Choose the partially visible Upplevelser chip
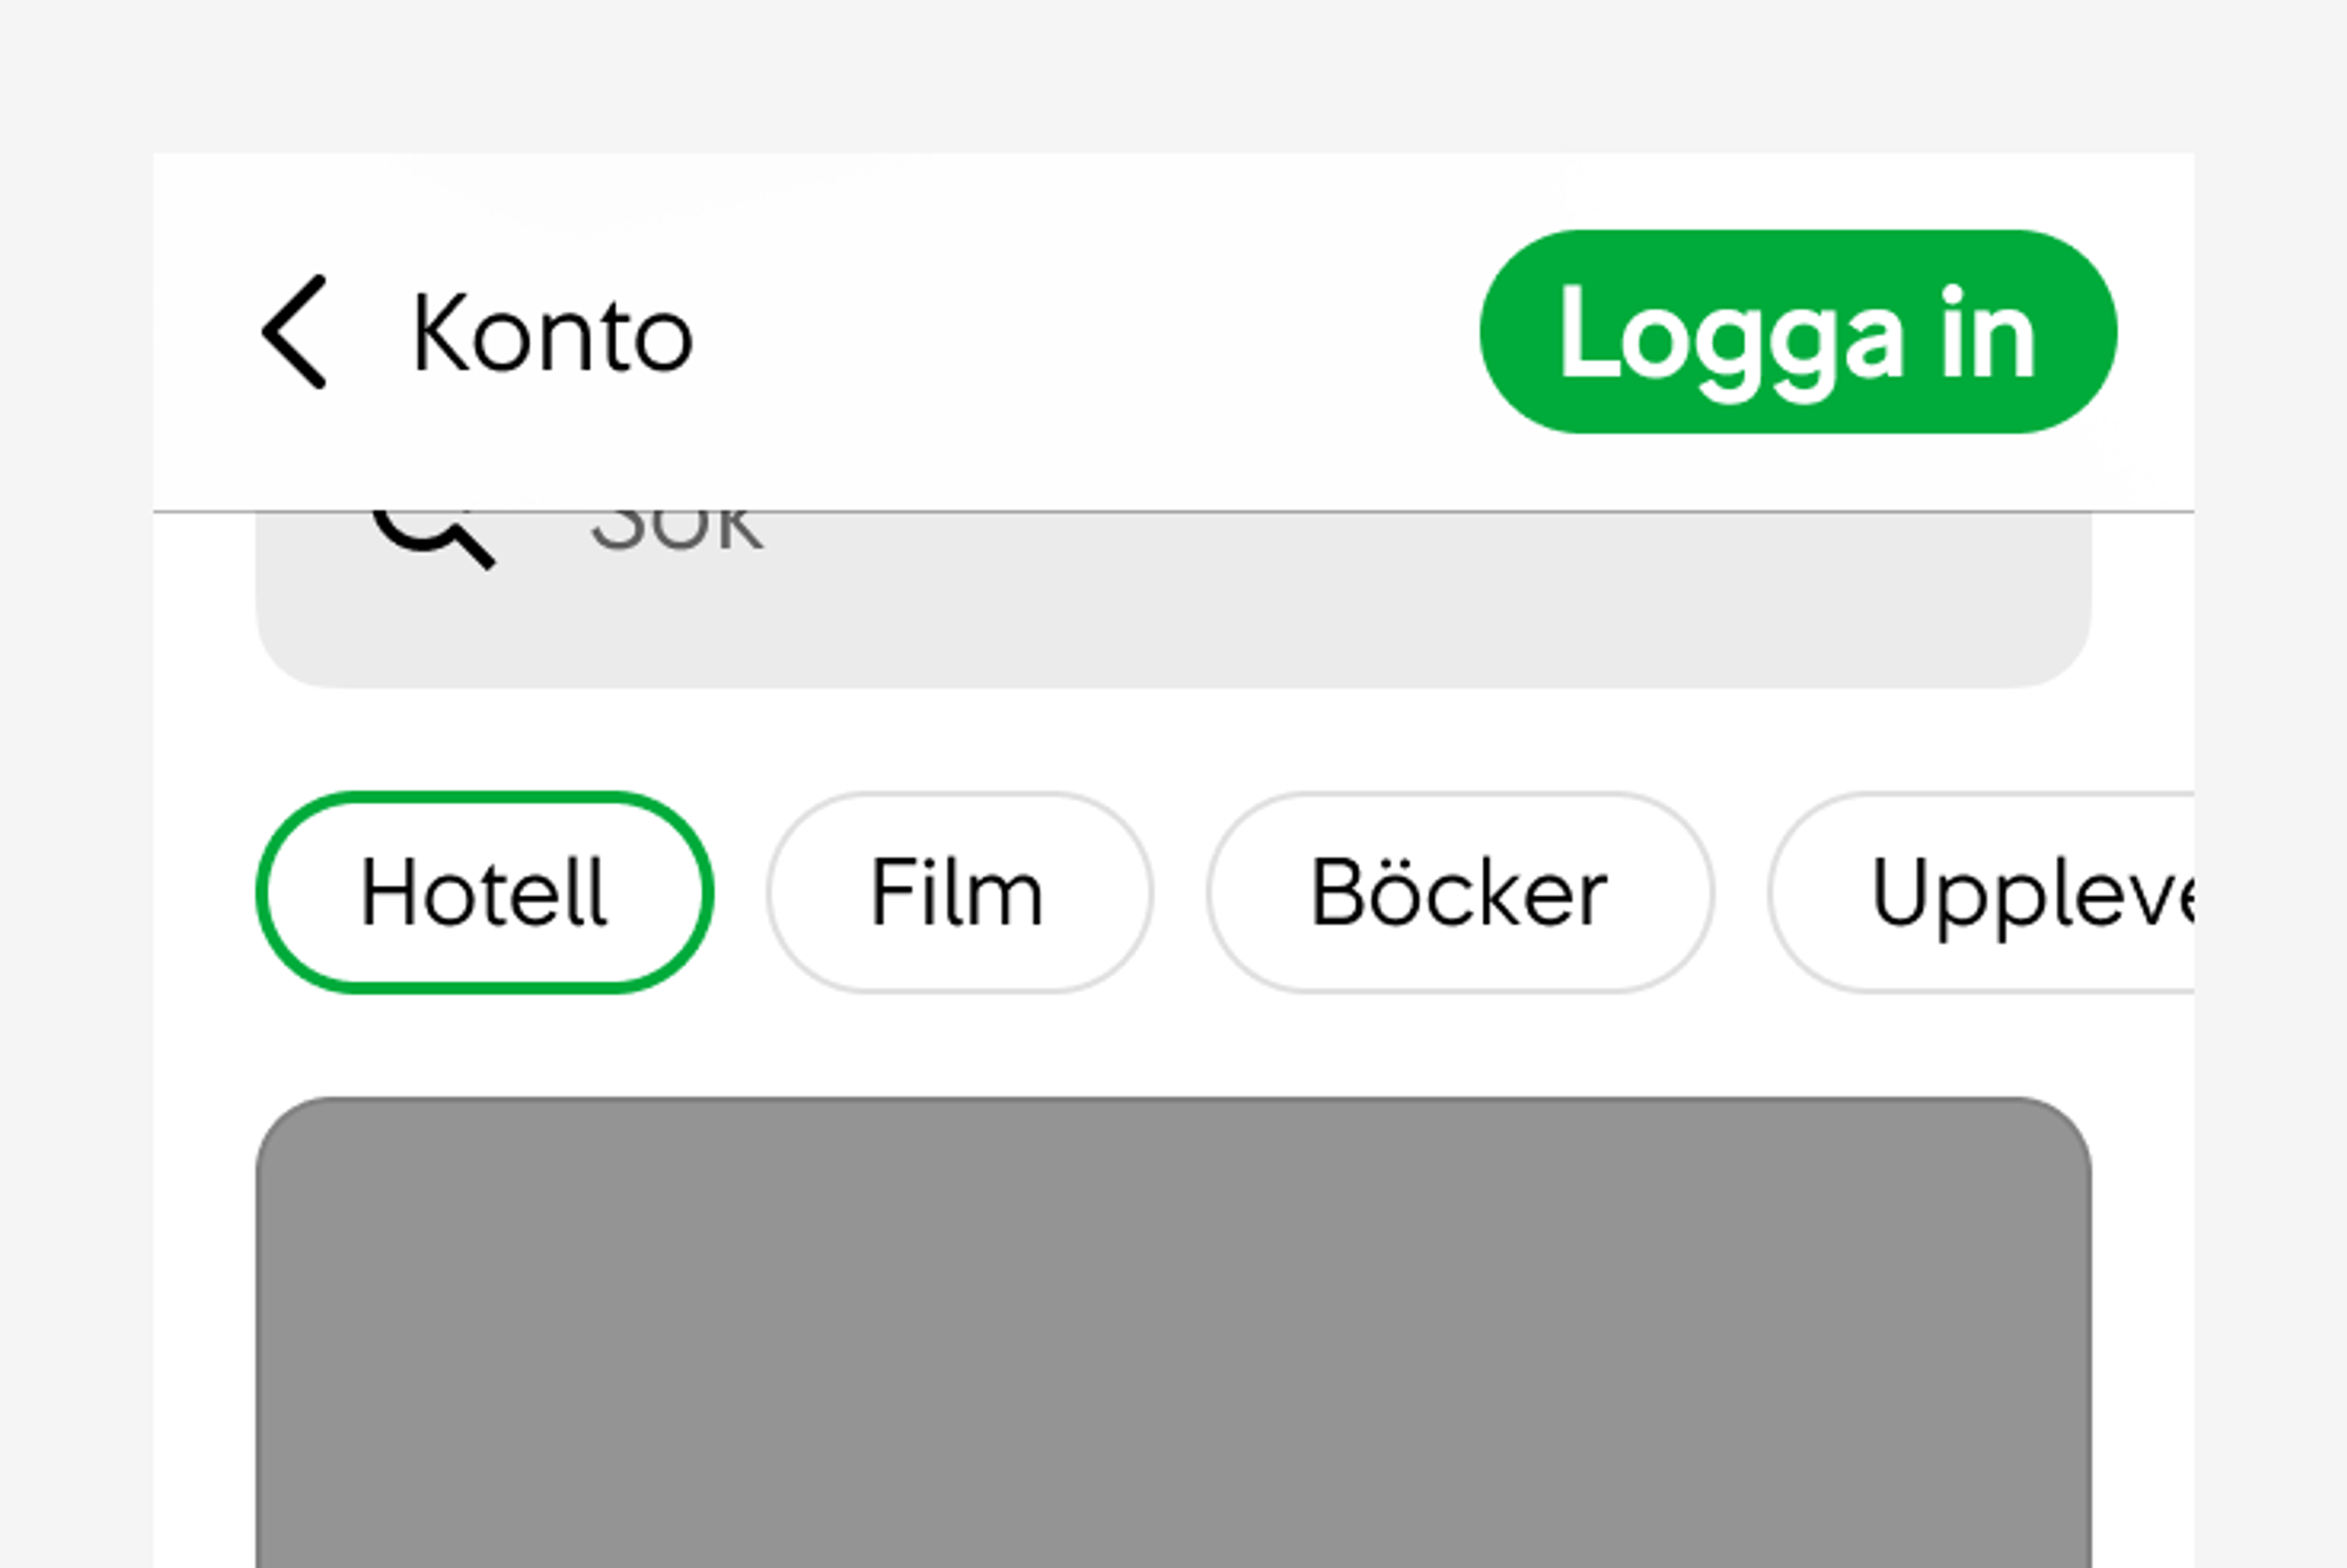2347x1568 pixels. tap(1982, 892)
